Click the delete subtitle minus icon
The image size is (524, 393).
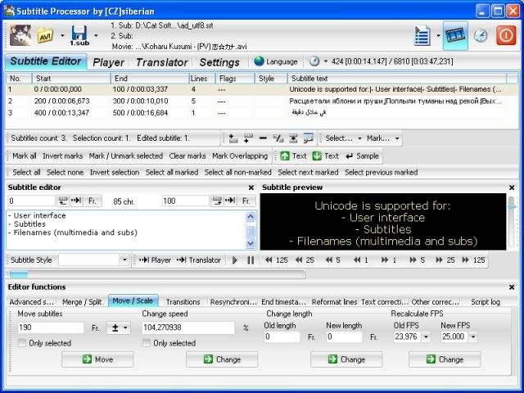pyautogui.click(x=263, y=138)
